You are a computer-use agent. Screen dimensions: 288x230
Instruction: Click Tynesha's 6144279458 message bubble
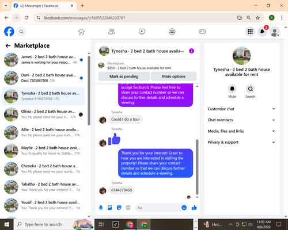click(122, 190)
